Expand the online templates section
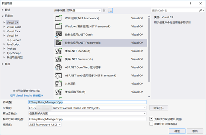 pos(3,64)
